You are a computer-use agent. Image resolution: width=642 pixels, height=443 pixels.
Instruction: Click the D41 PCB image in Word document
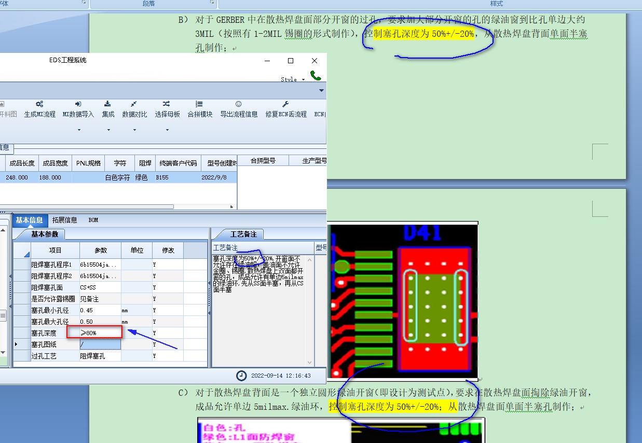coord(402,300)
